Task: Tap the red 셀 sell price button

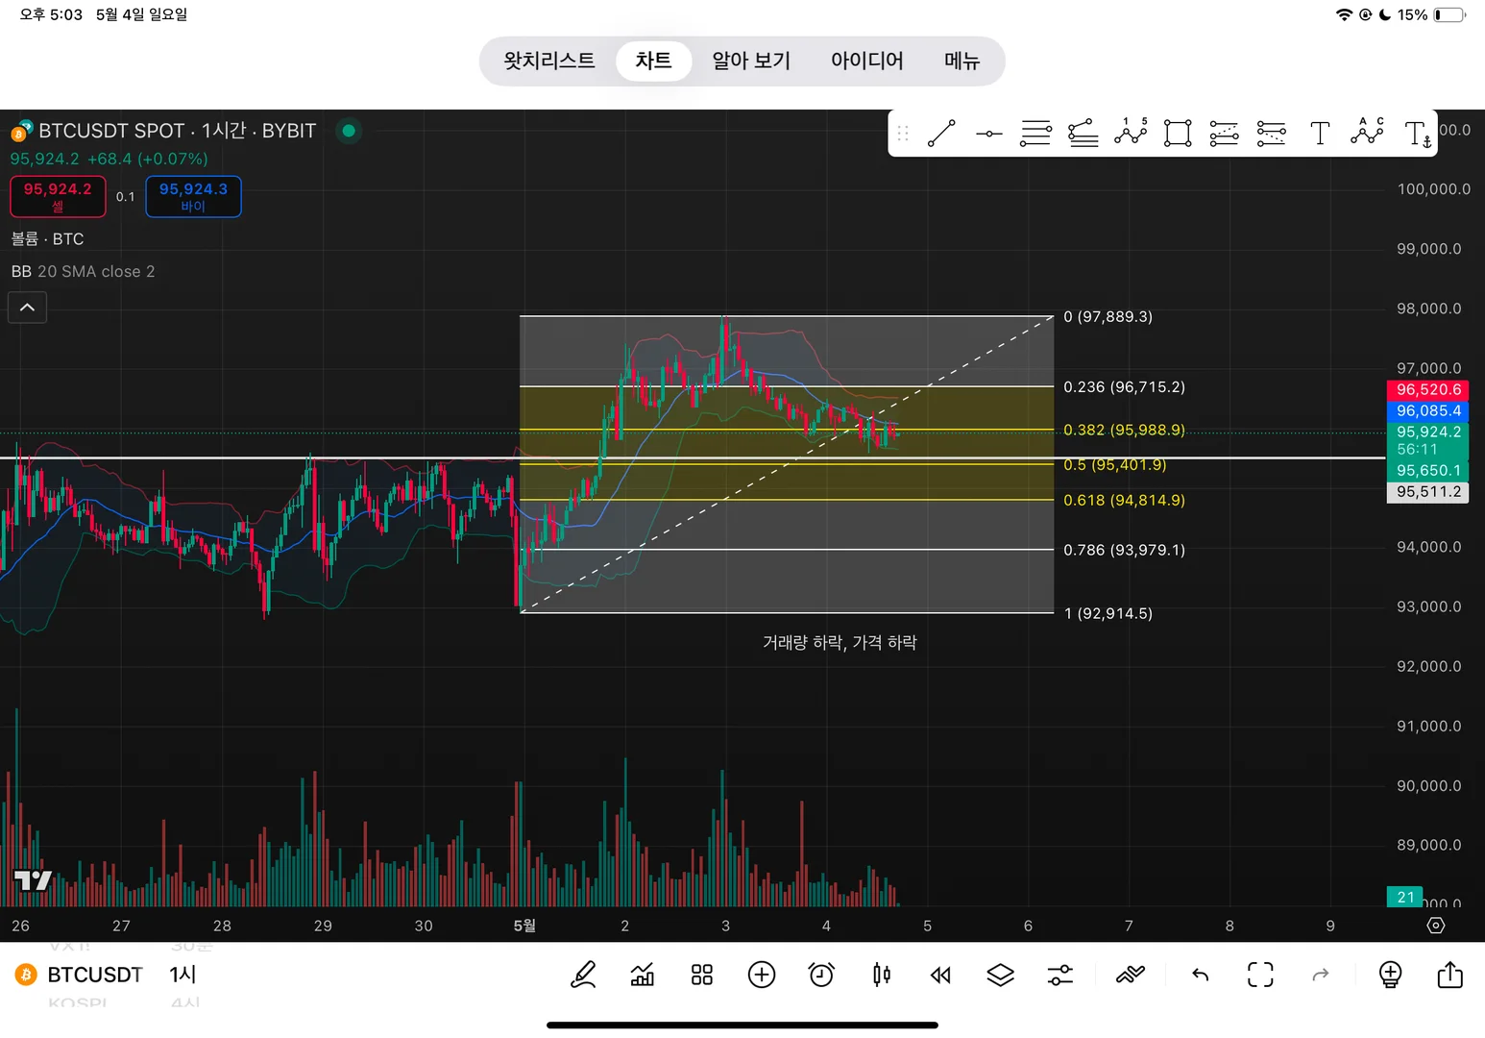Action: pyautogui.click(x=58, y=196)
